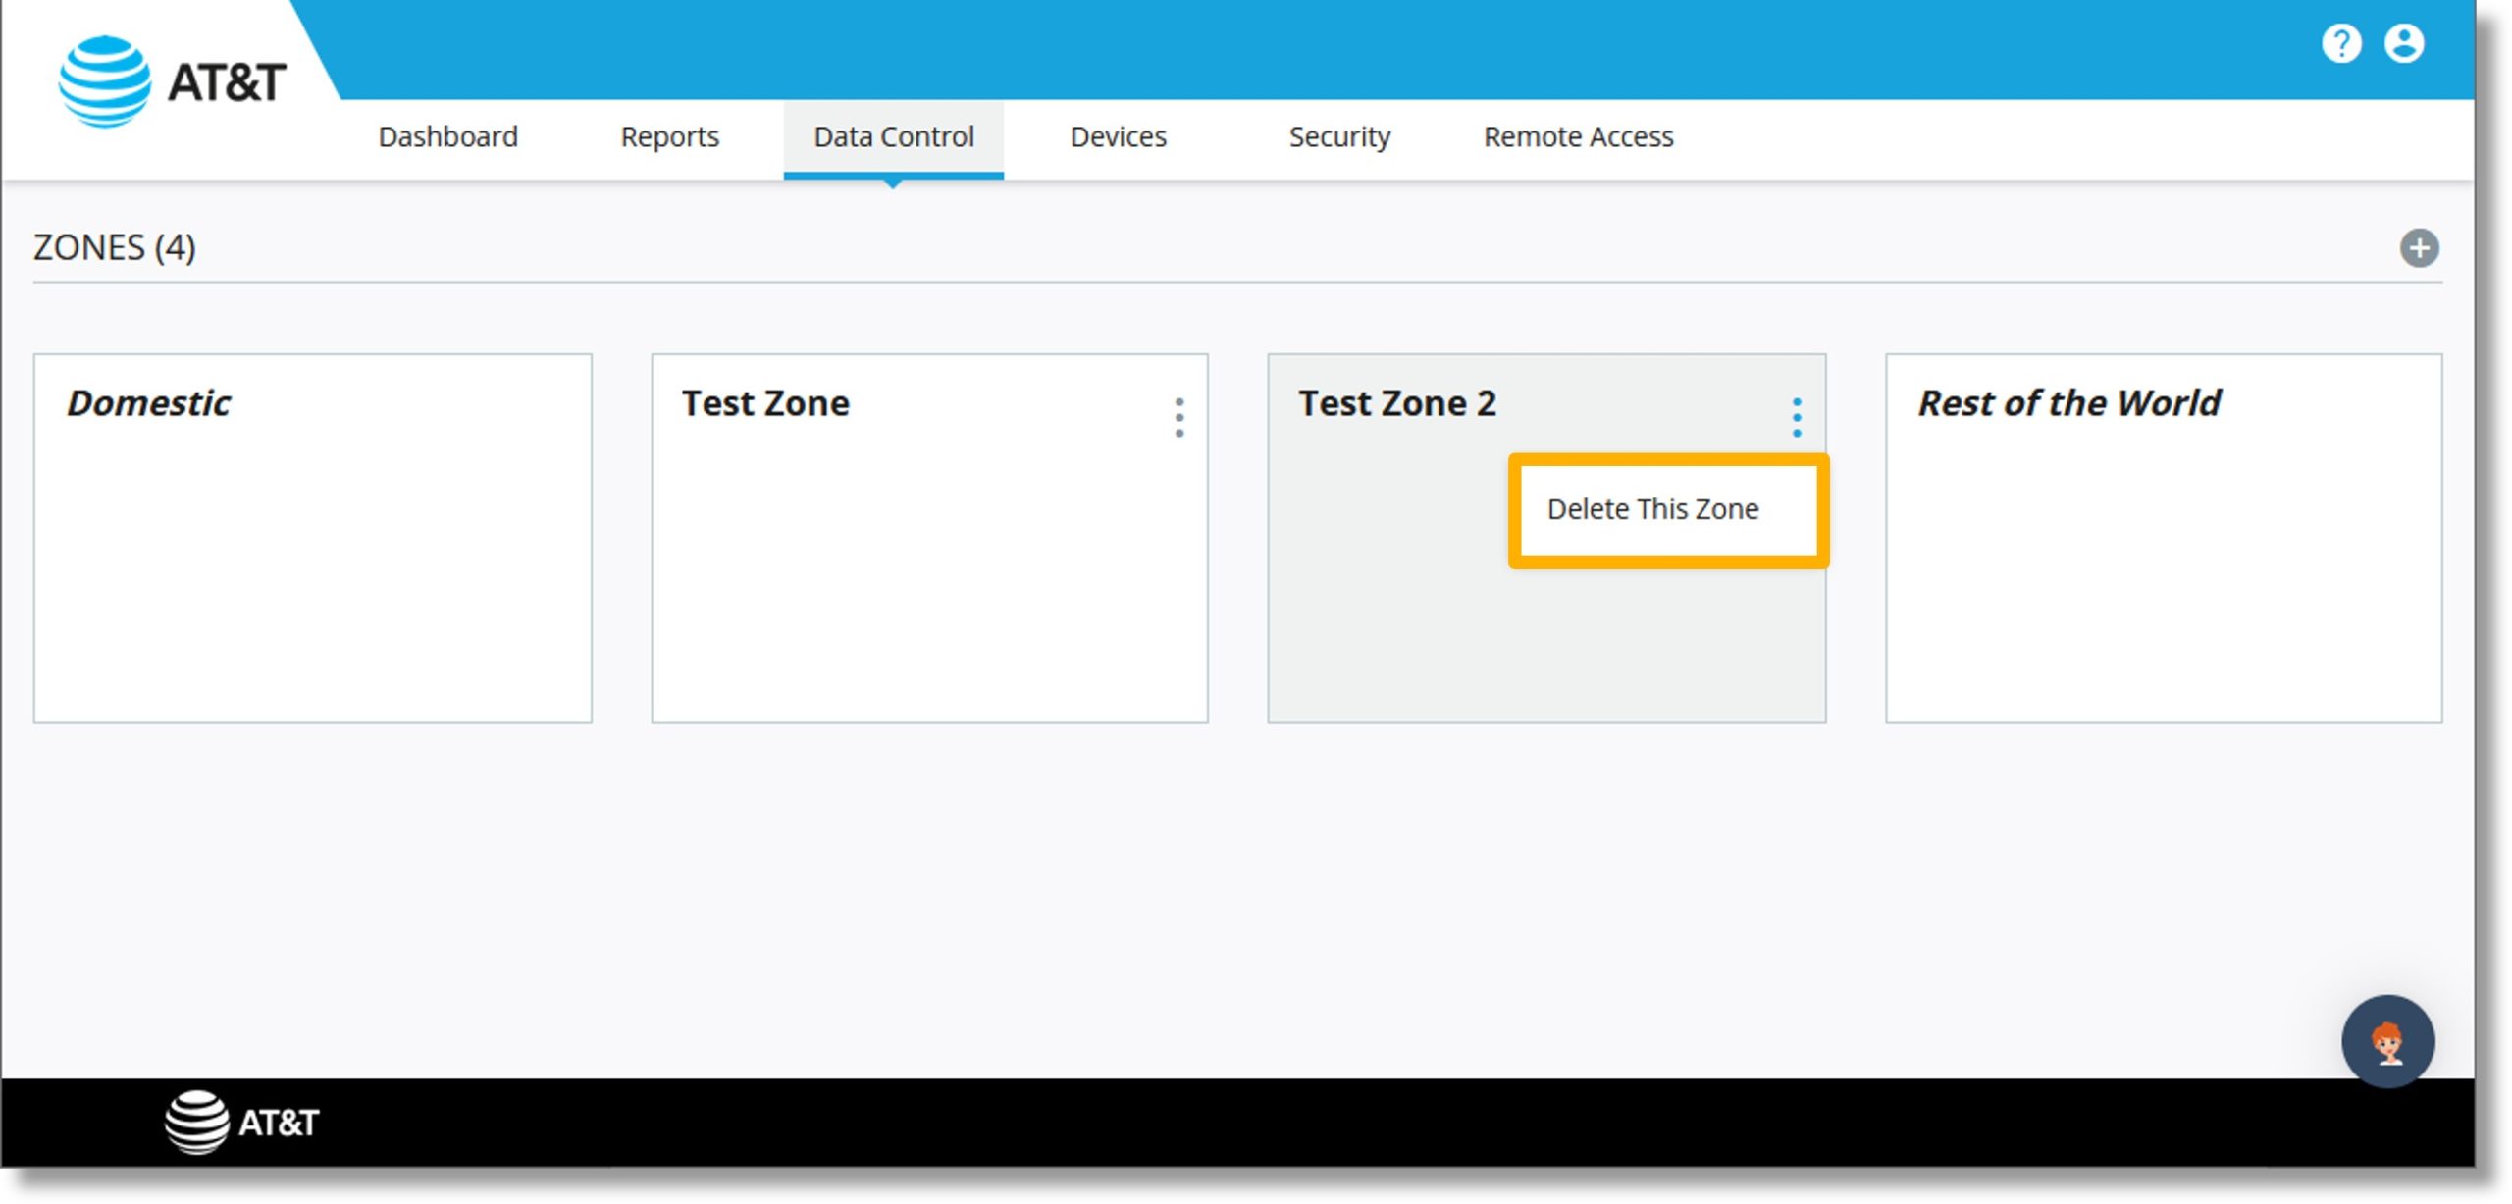The image size is (2512, 1204).
Task: Open help by clicking question mark icon
Action: point(2342,41)
